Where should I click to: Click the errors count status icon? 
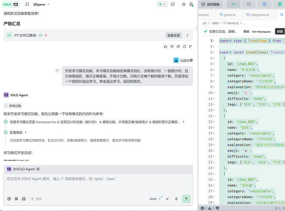(x=204, y=208)
